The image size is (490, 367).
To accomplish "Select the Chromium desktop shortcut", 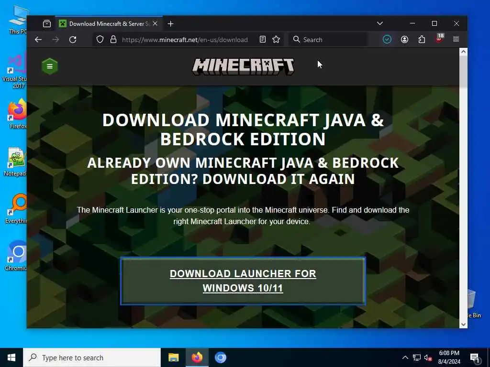I will 16,256.
